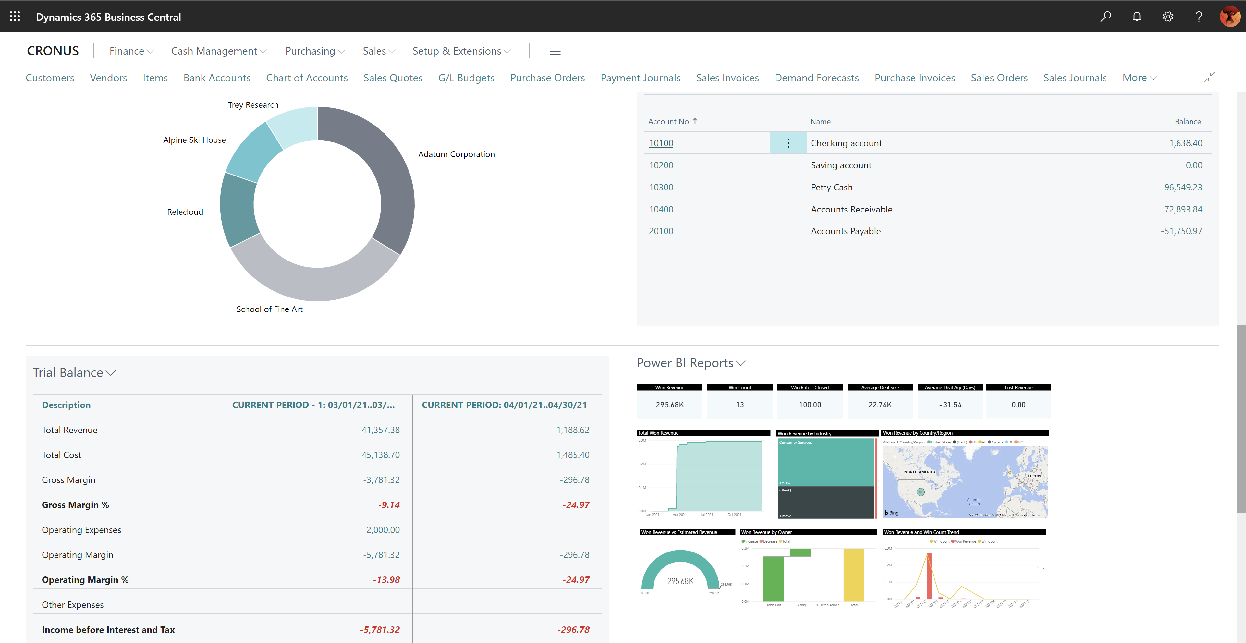Open Sales Invoices
The width and height of the screenshot is (1246, 643).
pos(727,78)
